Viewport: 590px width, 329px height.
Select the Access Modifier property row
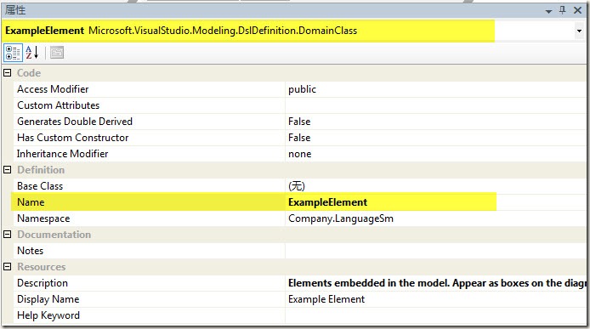[x=300, y=89]
